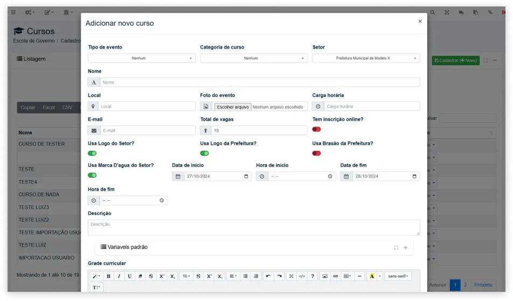
Task: Open clock picker for Hora de inicio
Action: point(330,177)
